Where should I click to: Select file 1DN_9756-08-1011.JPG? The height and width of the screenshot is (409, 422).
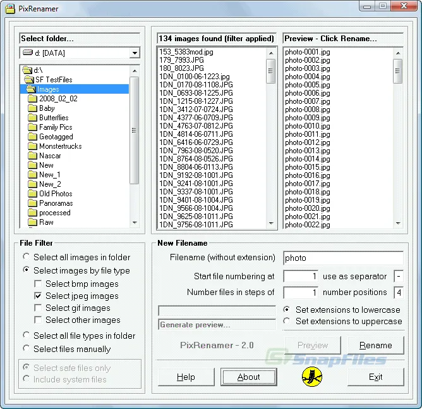(196, 225)
